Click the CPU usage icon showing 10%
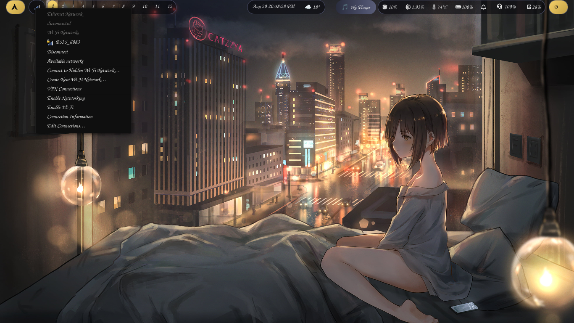Screen dimensions: 574x323 384,7
